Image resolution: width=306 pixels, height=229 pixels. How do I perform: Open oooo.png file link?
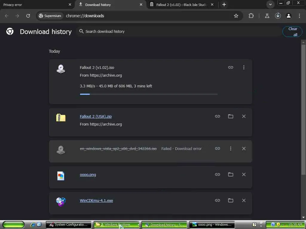click(88, 175)
